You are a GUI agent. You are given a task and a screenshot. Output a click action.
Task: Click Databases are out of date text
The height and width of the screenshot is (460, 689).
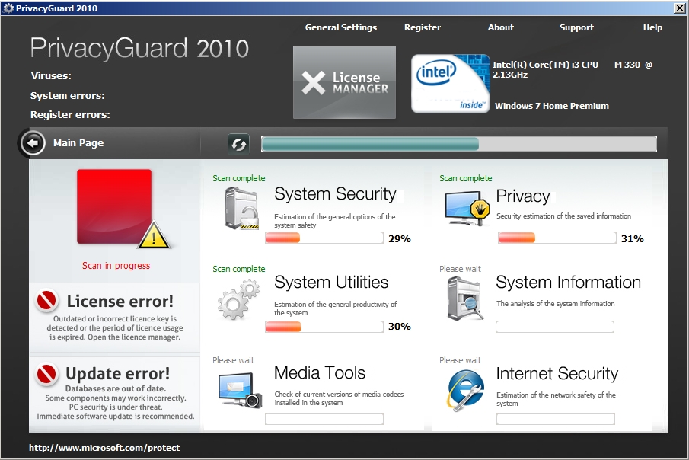(x=116, y=388)
